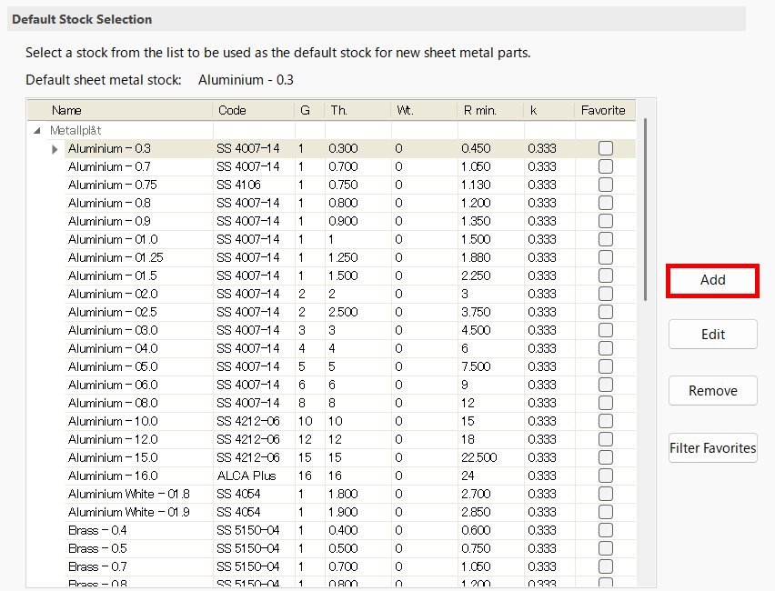Mark Aluminium – 16.0 as favorite
Screen dimensions: 775x591
pyautogui.click(x=606, y=476)
